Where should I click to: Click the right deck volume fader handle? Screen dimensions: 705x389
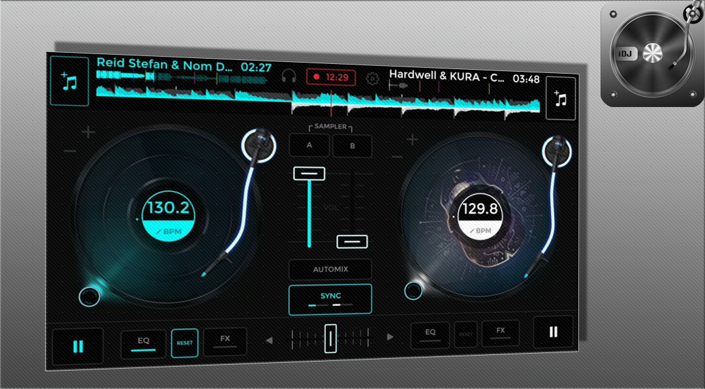point(352,242)
